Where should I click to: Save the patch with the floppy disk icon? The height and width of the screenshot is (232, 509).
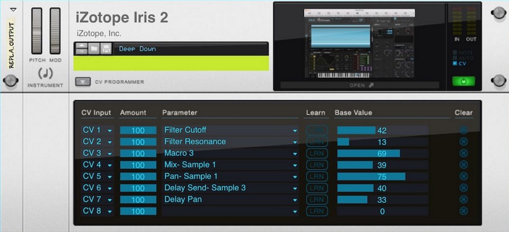point(106,49)
